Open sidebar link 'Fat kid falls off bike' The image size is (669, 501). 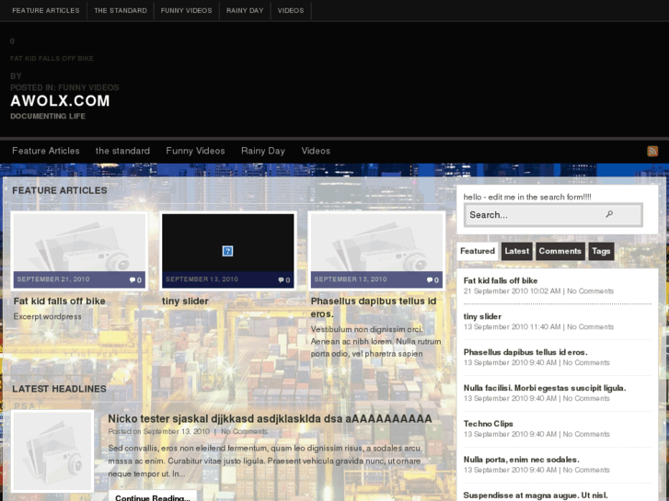tap(500, 280)
